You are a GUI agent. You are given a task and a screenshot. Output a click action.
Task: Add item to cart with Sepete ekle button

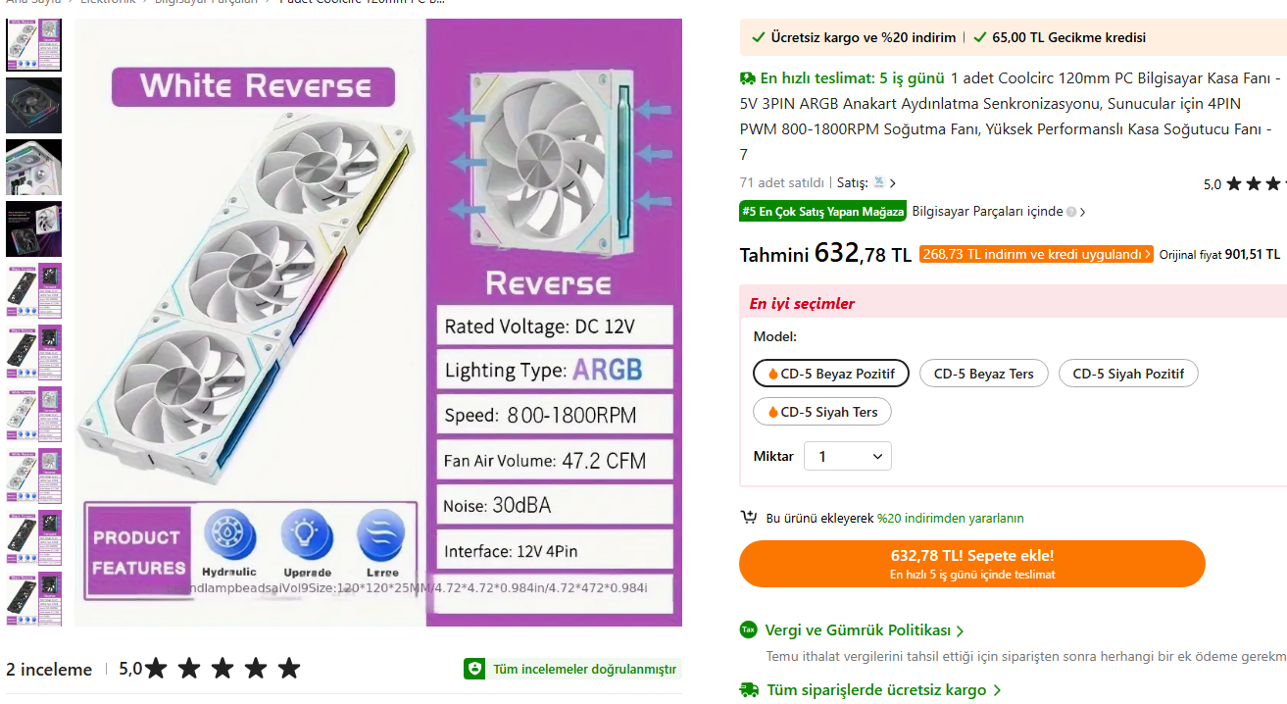[x=971, y=564]
